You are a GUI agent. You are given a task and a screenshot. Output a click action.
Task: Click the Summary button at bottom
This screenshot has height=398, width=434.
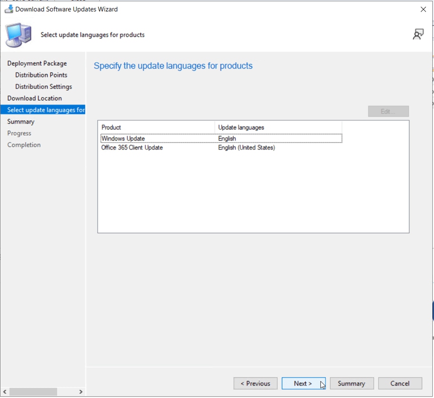tap(351, 383)
